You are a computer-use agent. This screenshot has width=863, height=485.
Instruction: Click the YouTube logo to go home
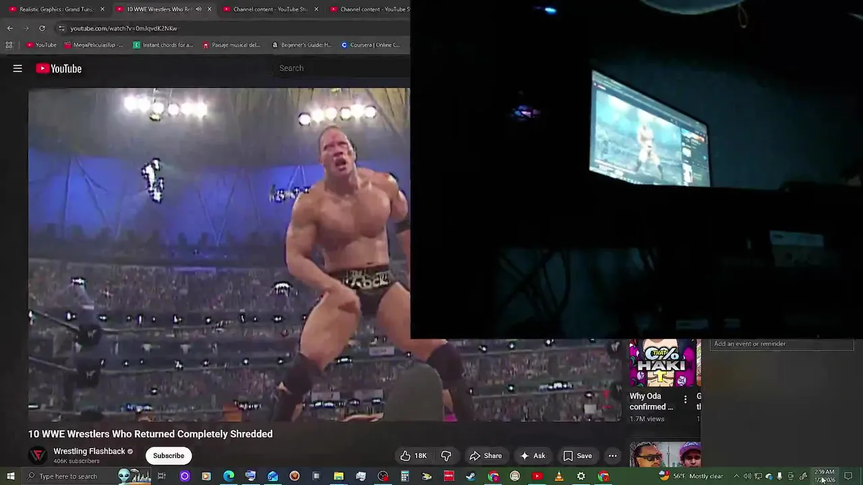59,68
